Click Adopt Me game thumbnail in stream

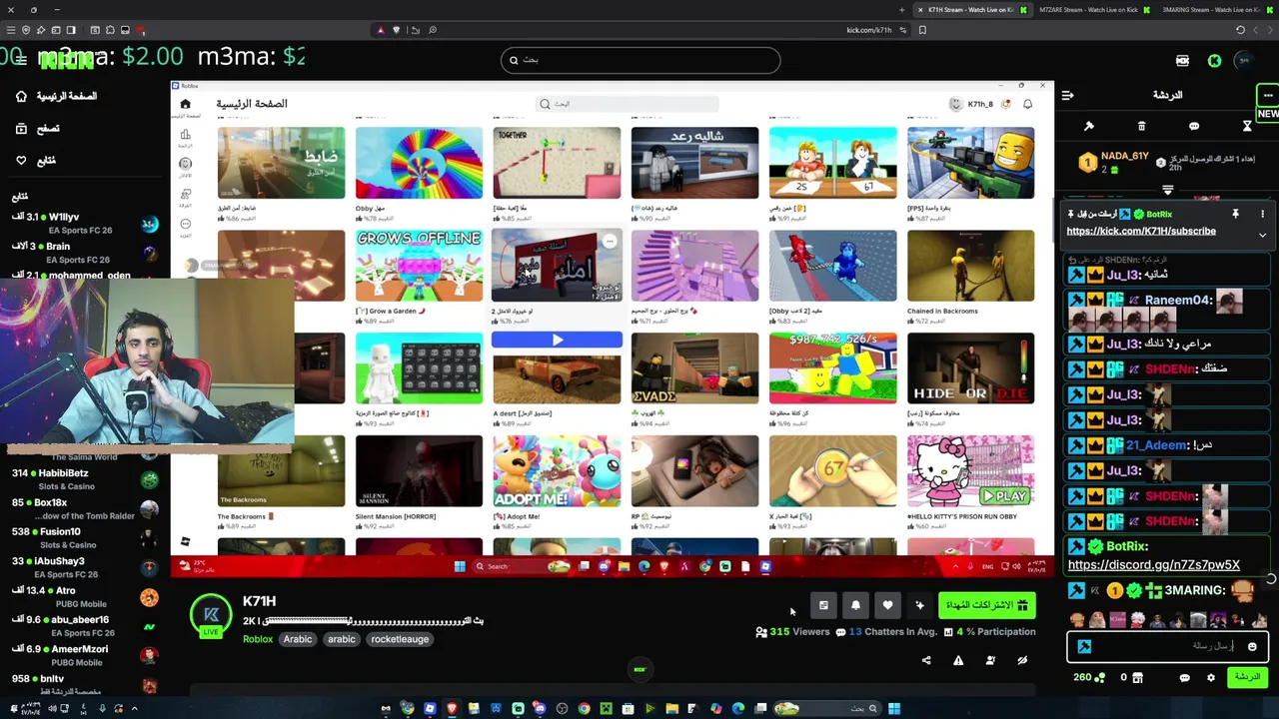(x=557, y=471)
